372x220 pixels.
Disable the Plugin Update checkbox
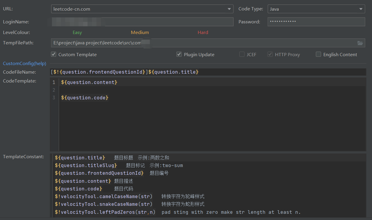click(x=179, y=54)
